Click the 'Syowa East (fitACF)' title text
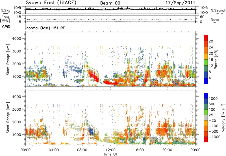Viewport: 226px width, 156px height. pyautogui.click(x=51, y=3)
